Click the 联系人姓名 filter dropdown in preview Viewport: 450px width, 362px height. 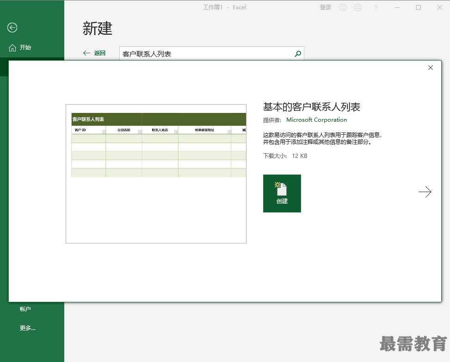176,132
